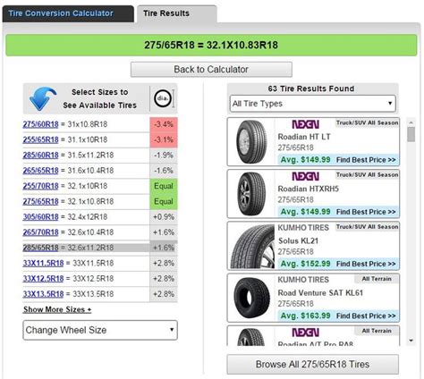Click the tire results scrollbar thumb
Screen dimensions: 424x379
pos(411,134)
